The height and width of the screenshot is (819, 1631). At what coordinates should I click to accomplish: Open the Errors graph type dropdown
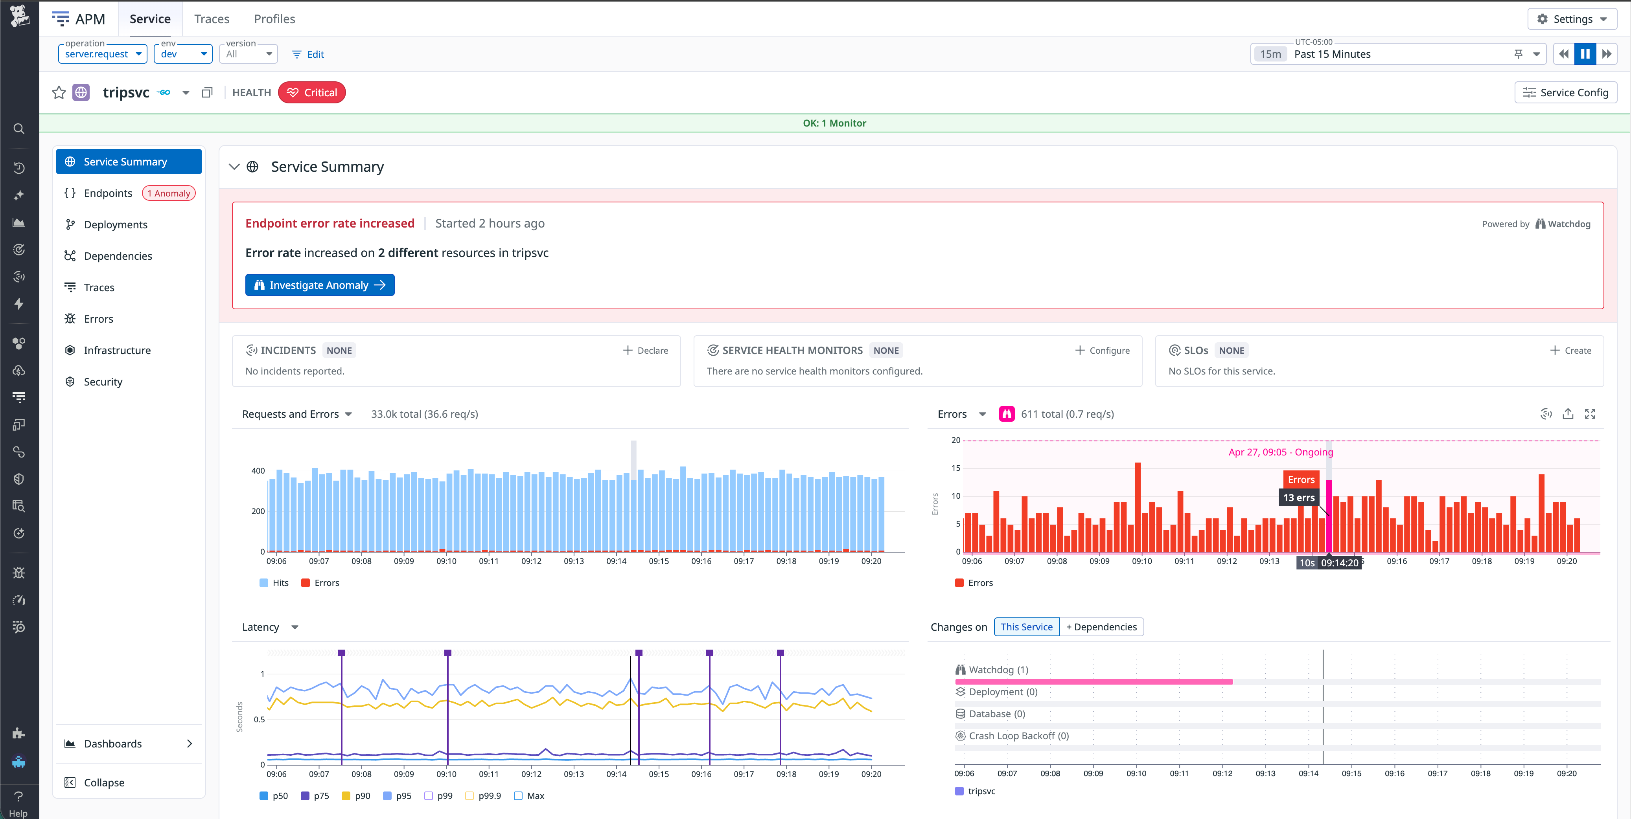pos(962,414)
